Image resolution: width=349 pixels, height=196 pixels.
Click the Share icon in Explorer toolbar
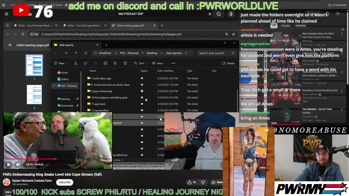point(115,63)
